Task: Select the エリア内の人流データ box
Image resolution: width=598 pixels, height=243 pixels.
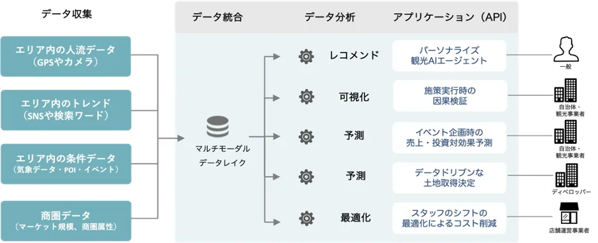Action: point(65,56)
